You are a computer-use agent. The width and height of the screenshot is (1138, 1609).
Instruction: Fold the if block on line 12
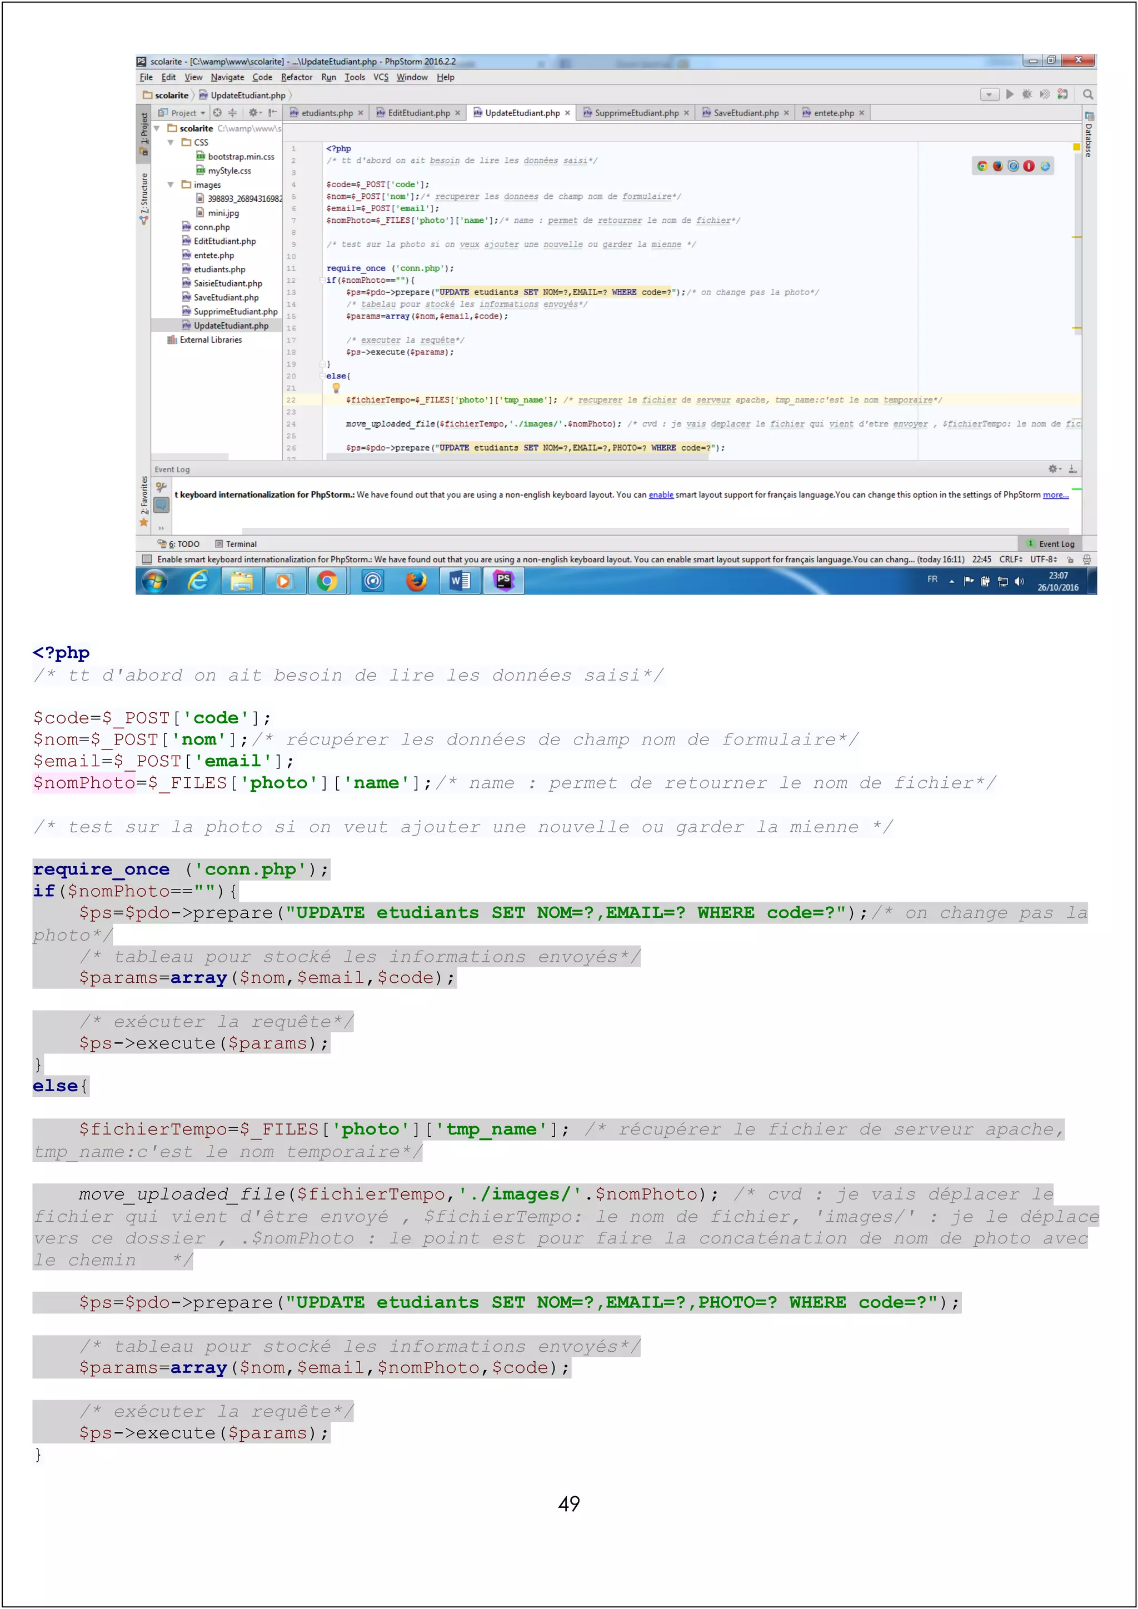(323, 281)
